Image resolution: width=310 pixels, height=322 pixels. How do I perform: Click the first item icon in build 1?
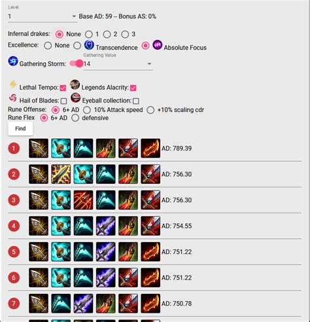(x=39, y=149)
